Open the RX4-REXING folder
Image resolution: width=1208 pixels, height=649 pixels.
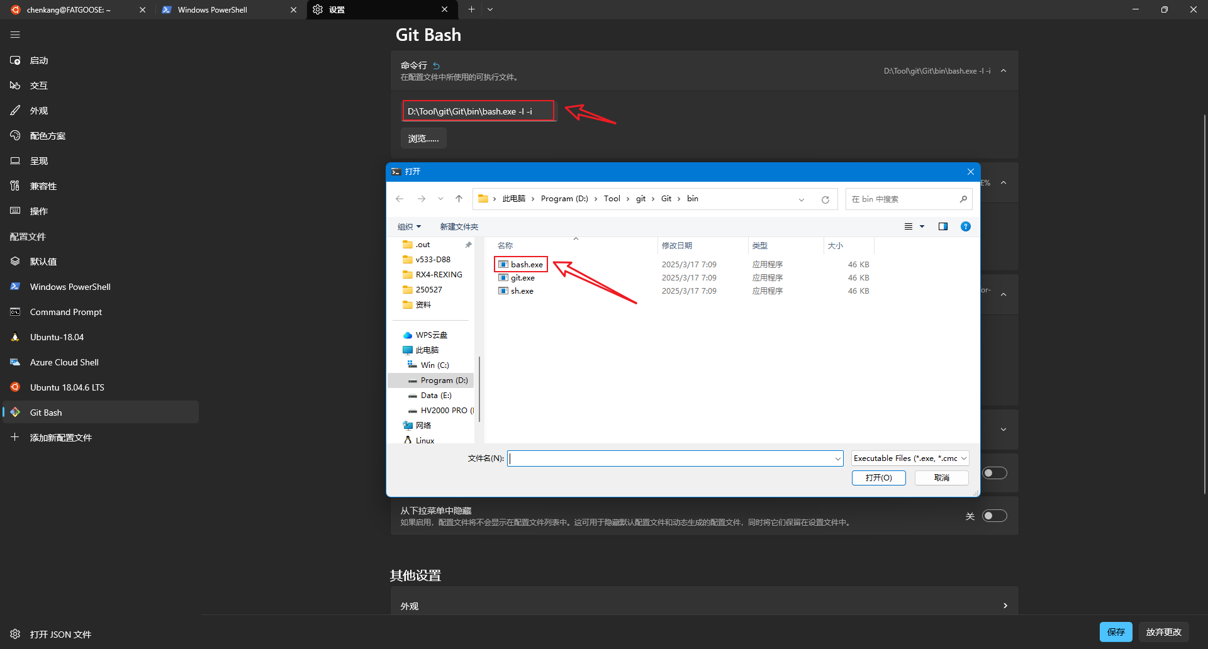click(432, 275)
